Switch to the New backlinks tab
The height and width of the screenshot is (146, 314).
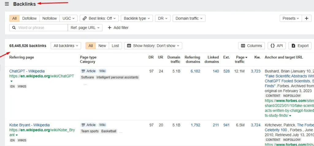pyautogui.click(x=102, y=46)
